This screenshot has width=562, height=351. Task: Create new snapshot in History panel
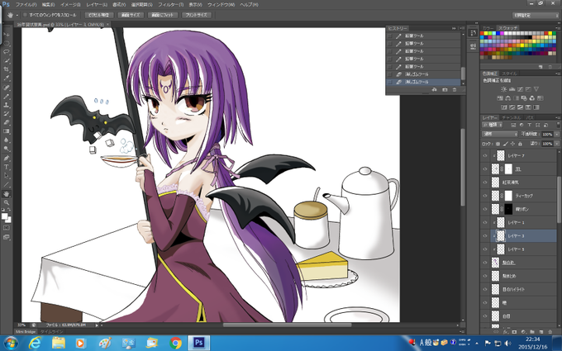[445, 89]
